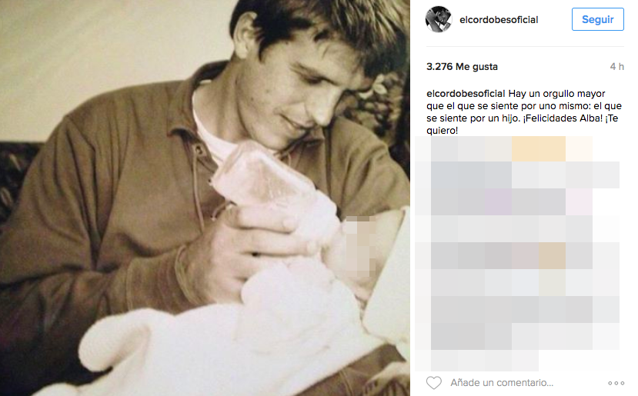
Task: Click the sepia photo of the man feeding a baby
Action: pyautogui.click(x=205, y=198)
